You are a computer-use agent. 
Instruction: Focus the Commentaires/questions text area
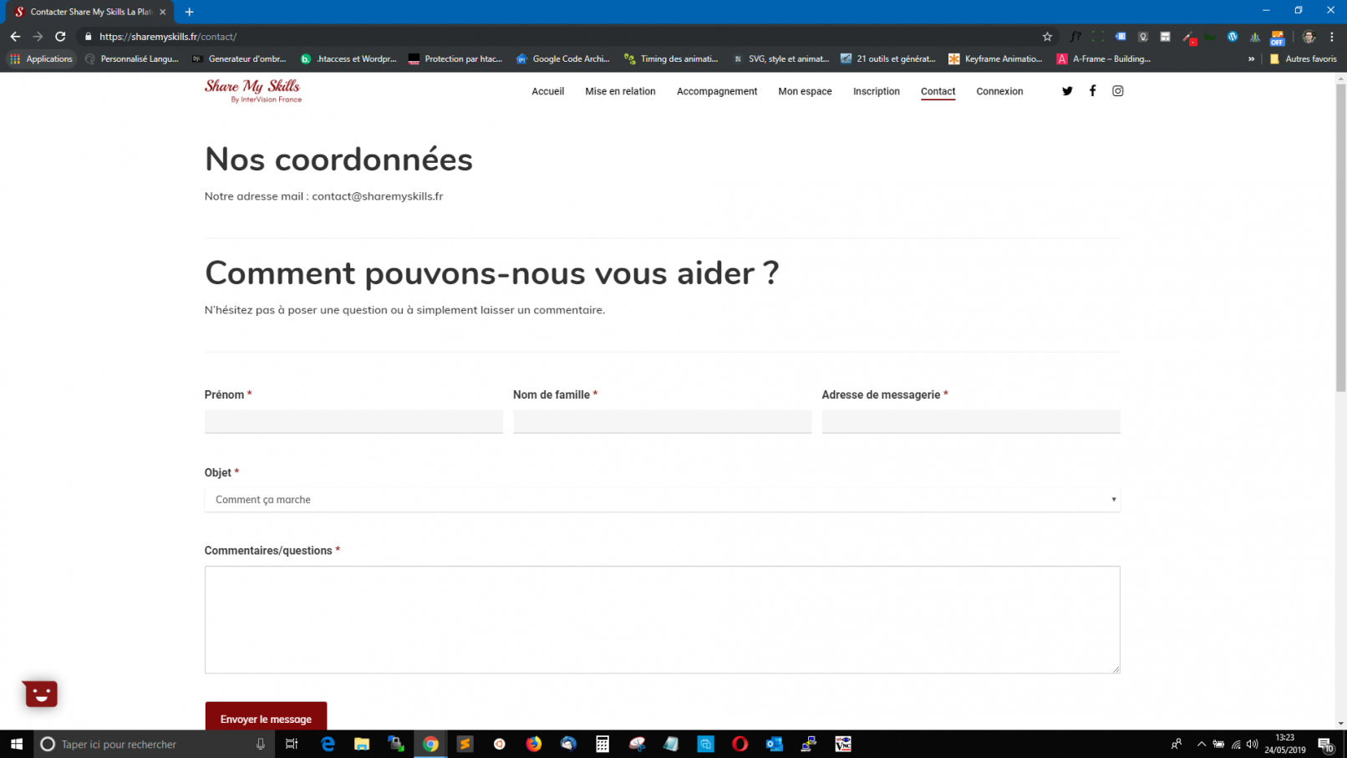[662, 619]
